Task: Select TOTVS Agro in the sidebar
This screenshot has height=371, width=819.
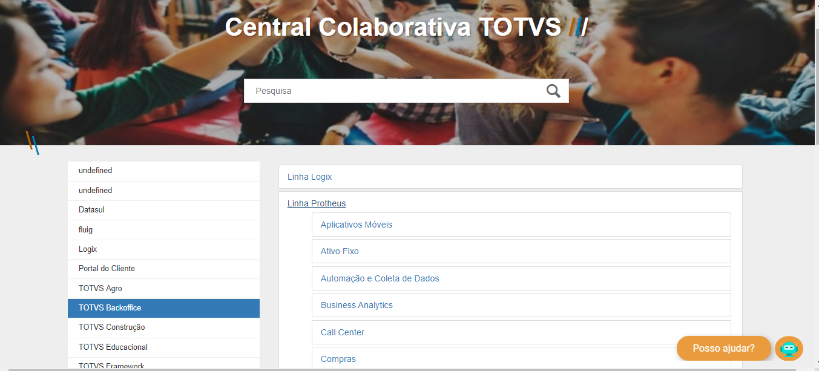Action: (x=163, y=289)
